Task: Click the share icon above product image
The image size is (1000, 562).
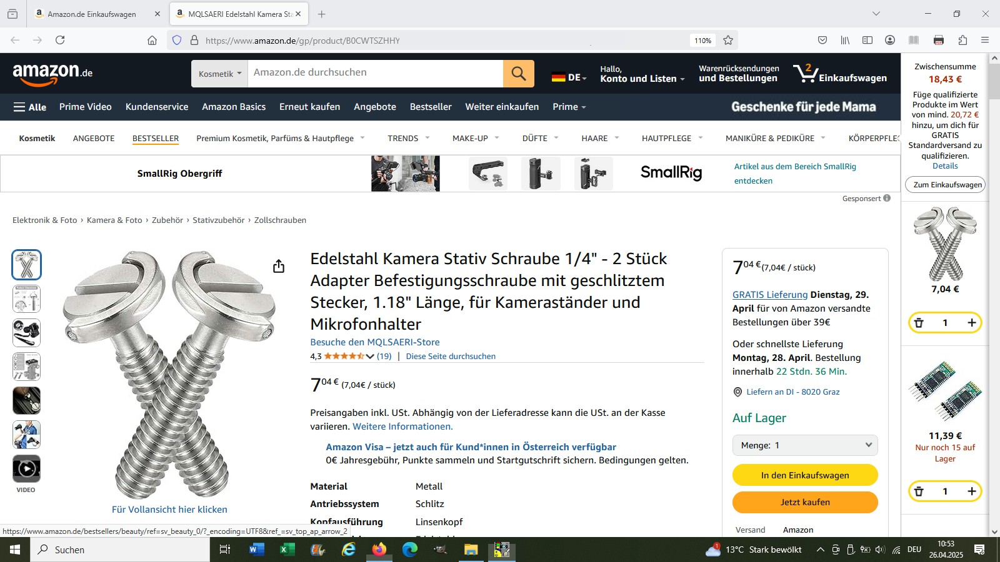Action: click(279, 267)
